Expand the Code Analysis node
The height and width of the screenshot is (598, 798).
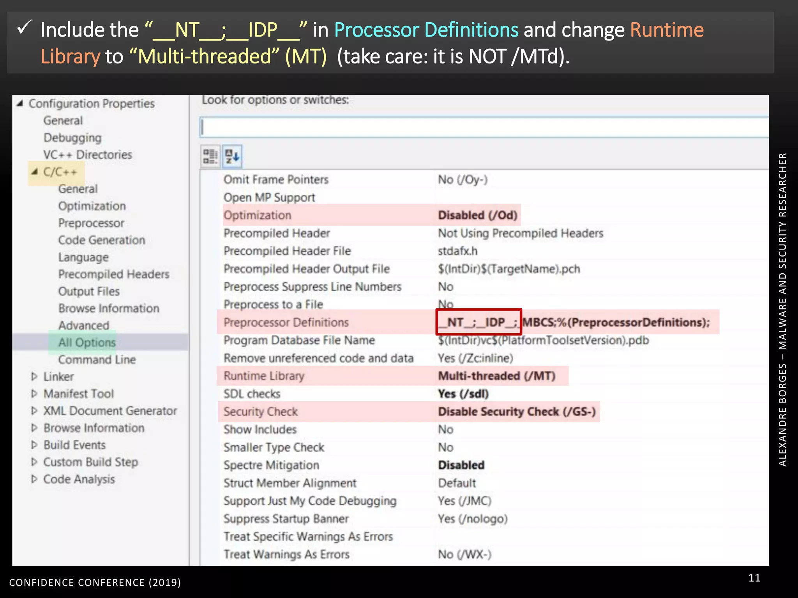point(34,479)
